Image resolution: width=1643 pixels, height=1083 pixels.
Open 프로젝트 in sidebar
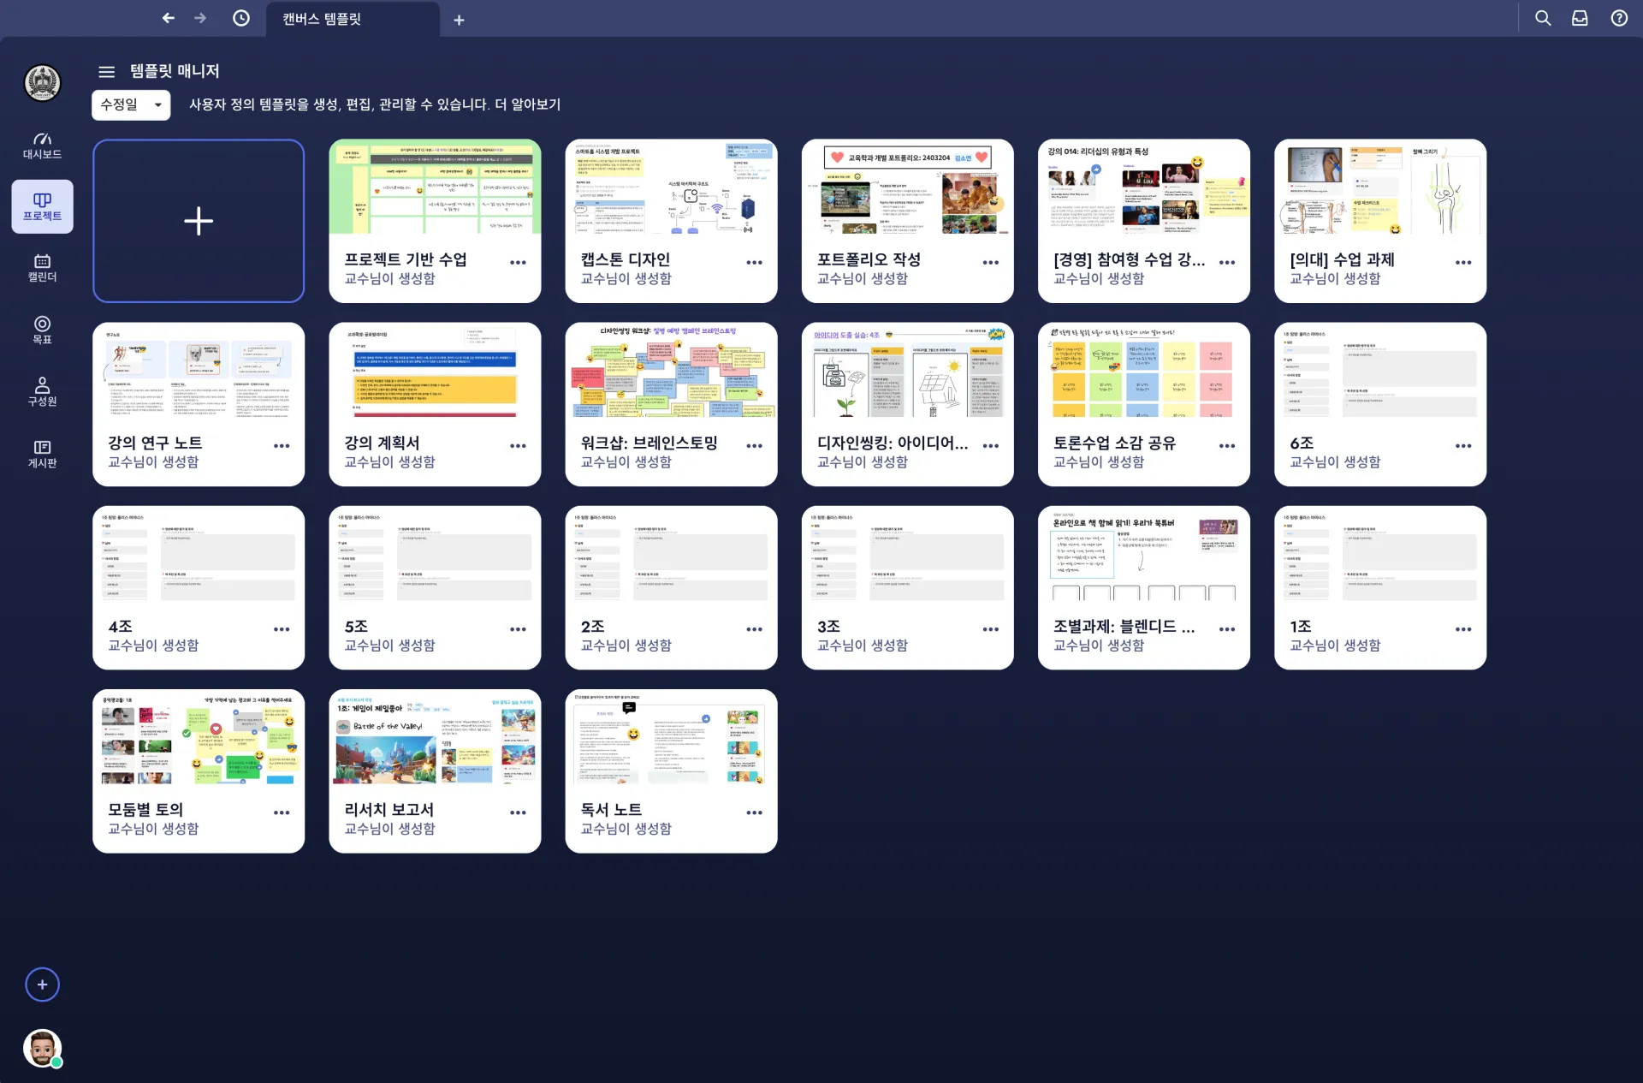tap(42, 206)
